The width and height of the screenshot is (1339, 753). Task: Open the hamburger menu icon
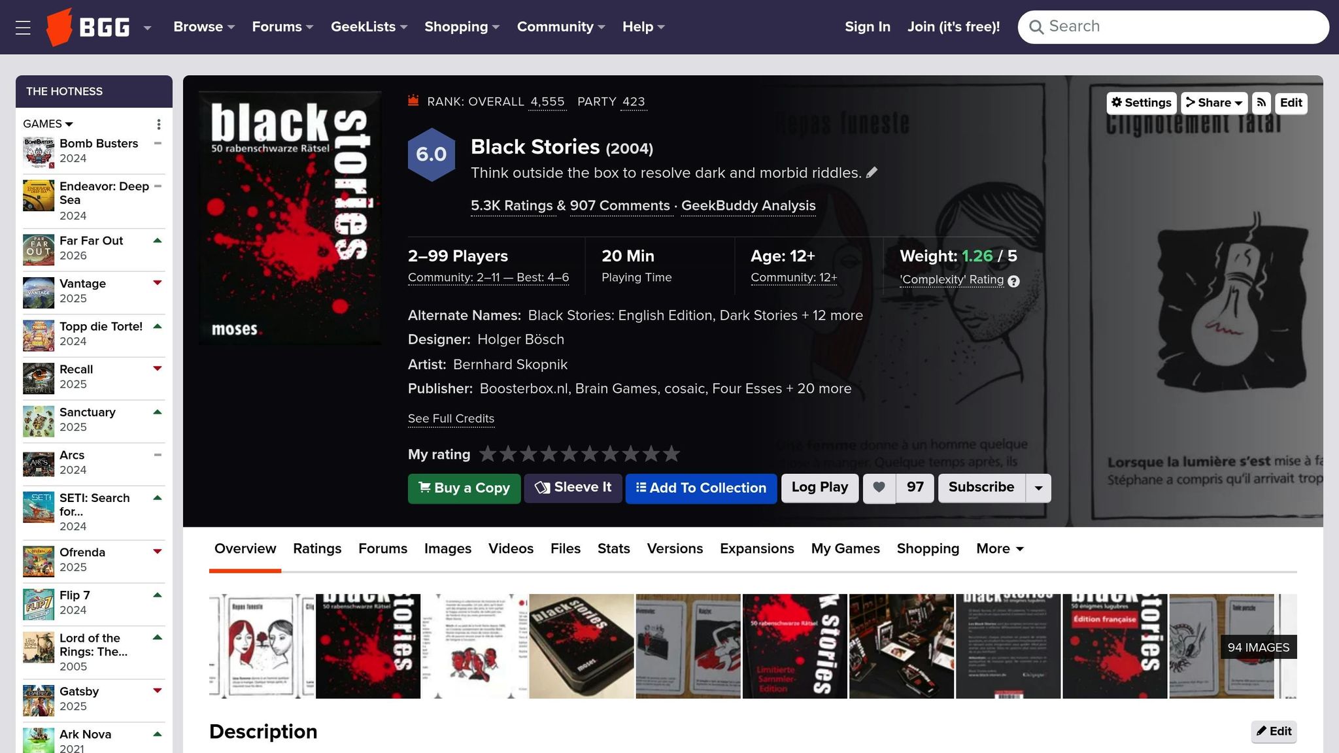point(23,27)
